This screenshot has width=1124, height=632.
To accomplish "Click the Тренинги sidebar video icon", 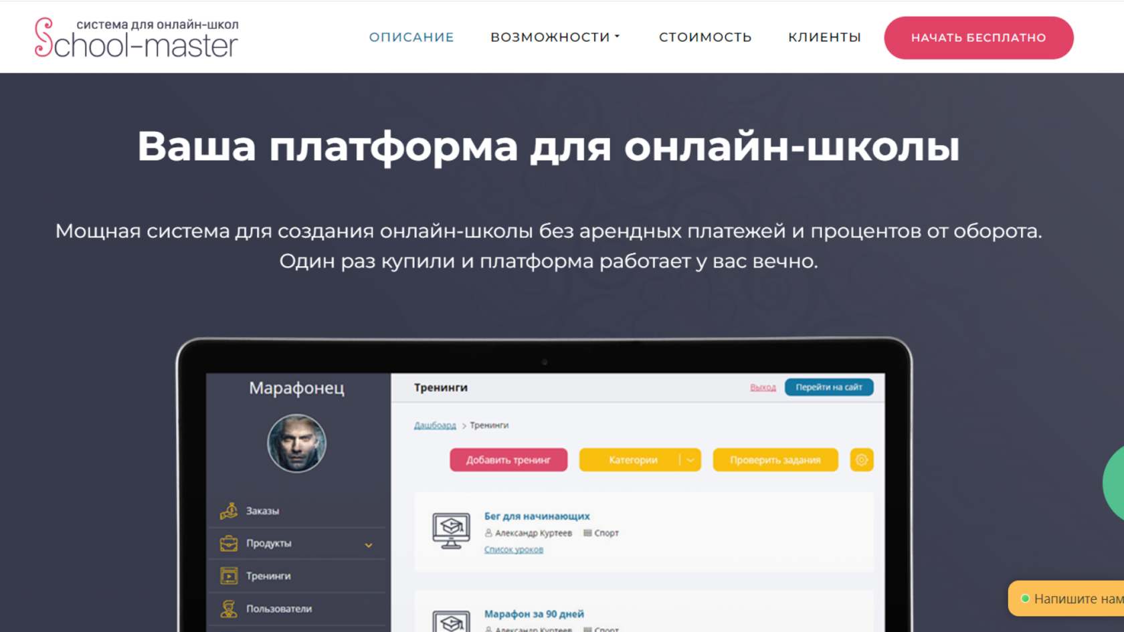I will tap(229, 576).
